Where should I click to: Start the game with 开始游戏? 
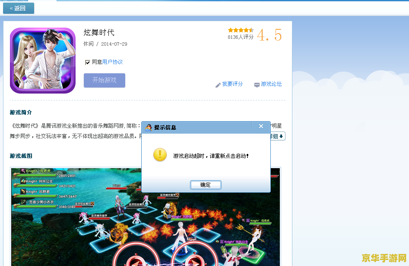coord(105,80)
